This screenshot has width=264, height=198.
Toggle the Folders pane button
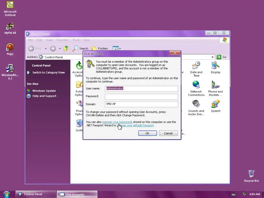100,48
